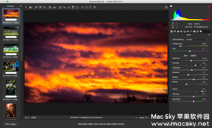Rotate image 90° counterclockwise
This screenshot has height=128, width=212.
pos(86,7)
